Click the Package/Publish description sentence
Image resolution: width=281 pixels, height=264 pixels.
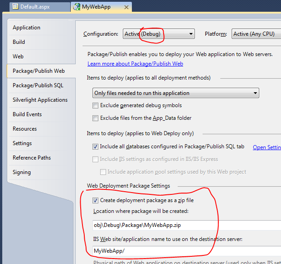180,54
